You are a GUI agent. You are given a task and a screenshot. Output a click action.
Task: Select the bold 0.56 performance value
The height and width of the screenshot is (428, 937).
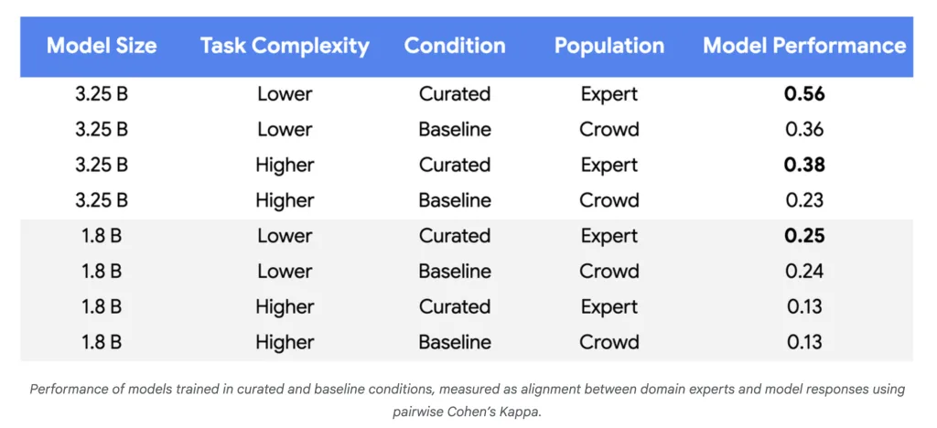(x=804, y=94)
